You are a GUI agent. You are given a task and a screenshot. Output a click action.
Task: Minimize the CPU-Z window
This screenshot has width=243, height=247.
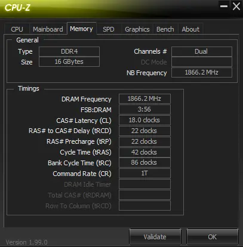224,7
